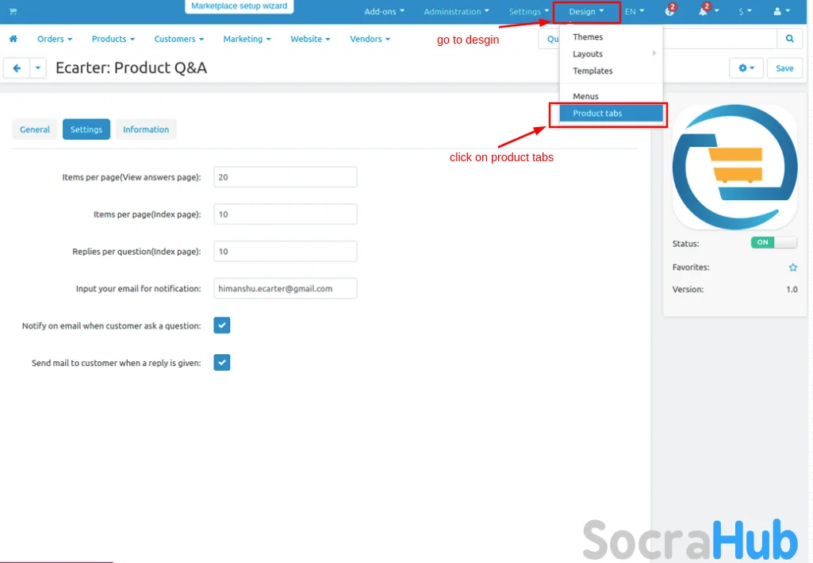
Task: Open the notifications bell icon
Action: click(x=703, y=11)
